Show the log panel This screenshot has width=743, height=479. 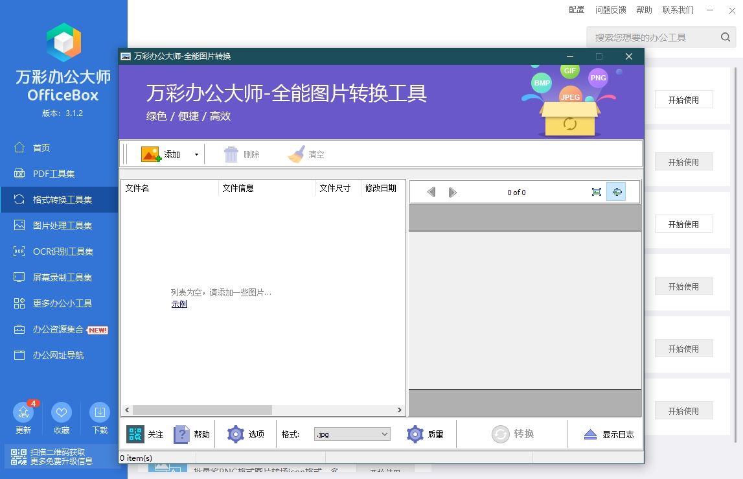(x=608, y=434)
